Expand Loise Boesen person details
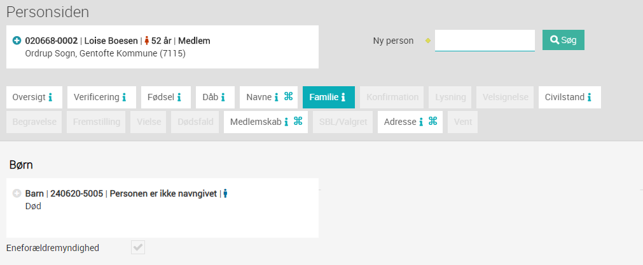 (x=17, y=41)
